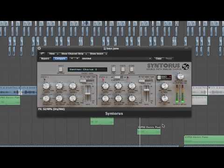Close the plugin window using corner button
This screenshot has height=168, width=224.
point(39,49)
